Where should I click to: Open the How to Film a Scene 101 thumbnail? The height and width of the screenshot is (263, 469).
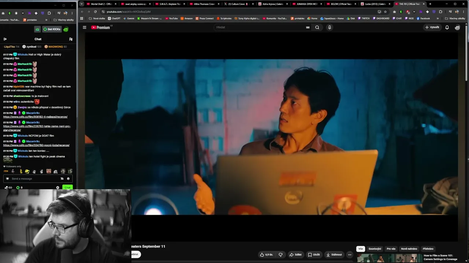pos(389,258)
